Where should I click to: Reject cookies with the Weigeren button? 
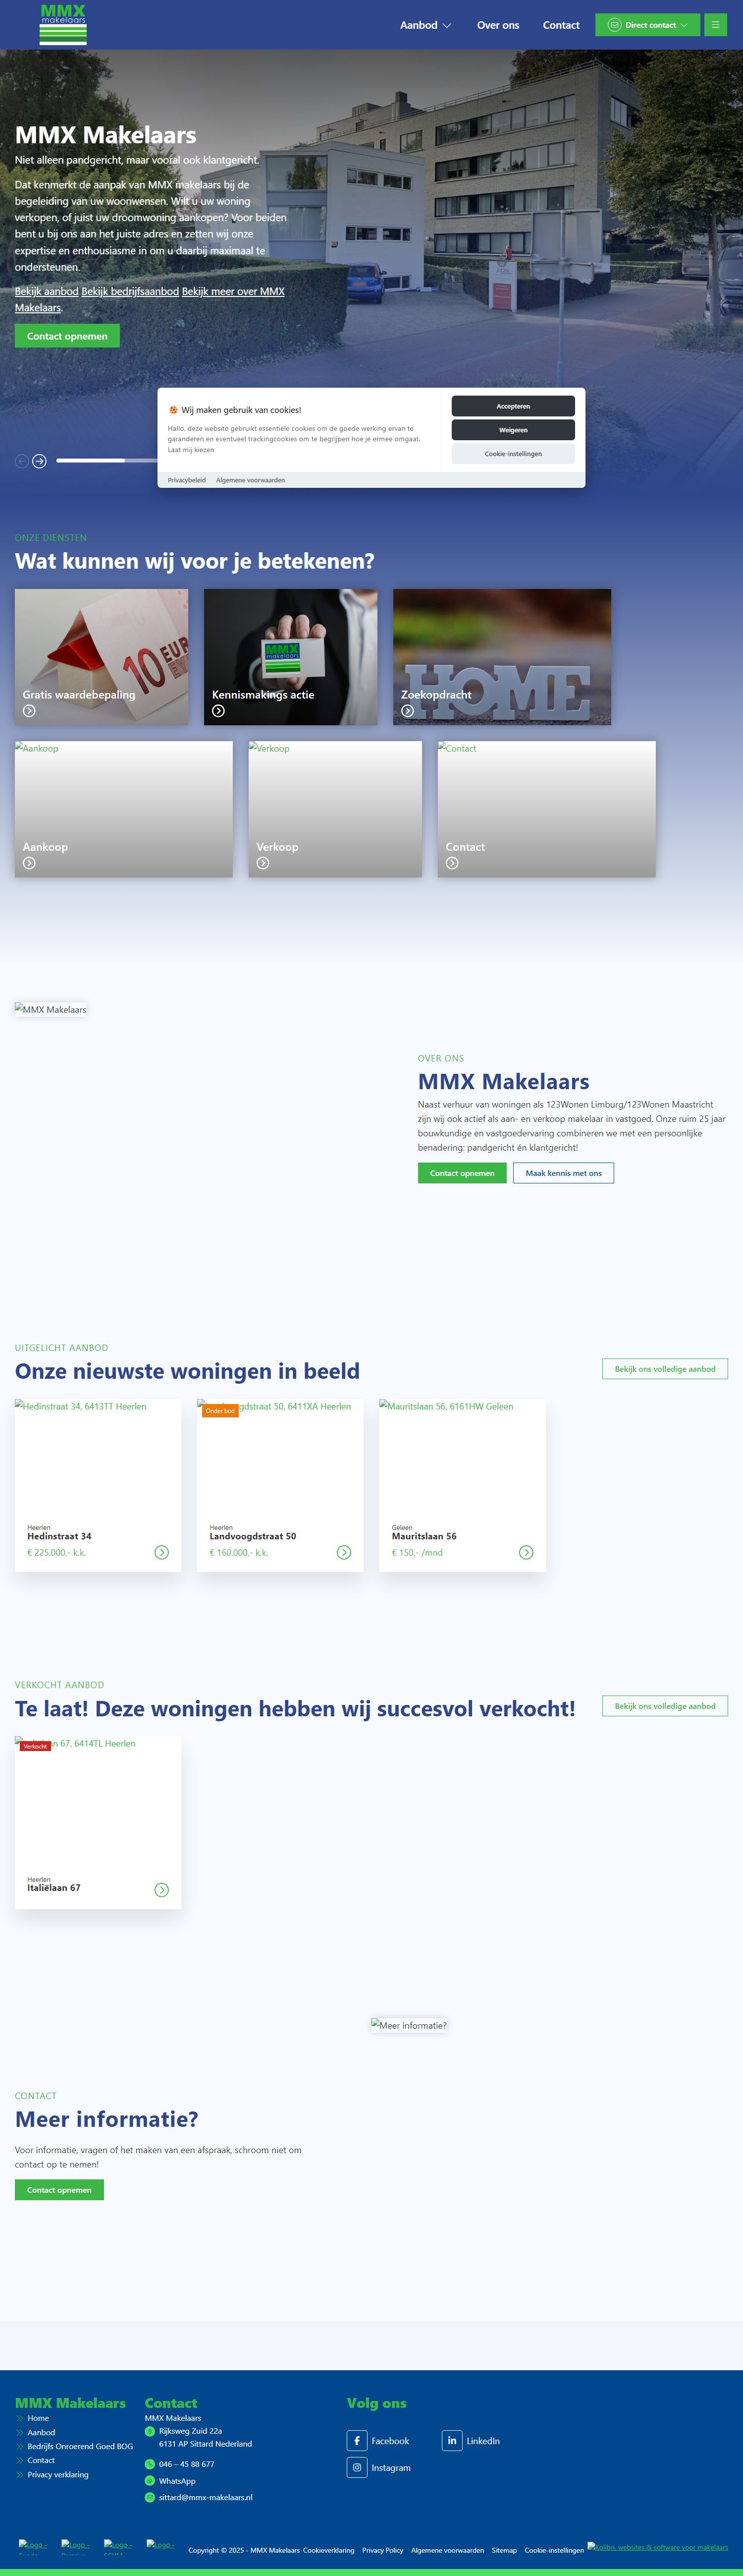(x=513, y=430)
